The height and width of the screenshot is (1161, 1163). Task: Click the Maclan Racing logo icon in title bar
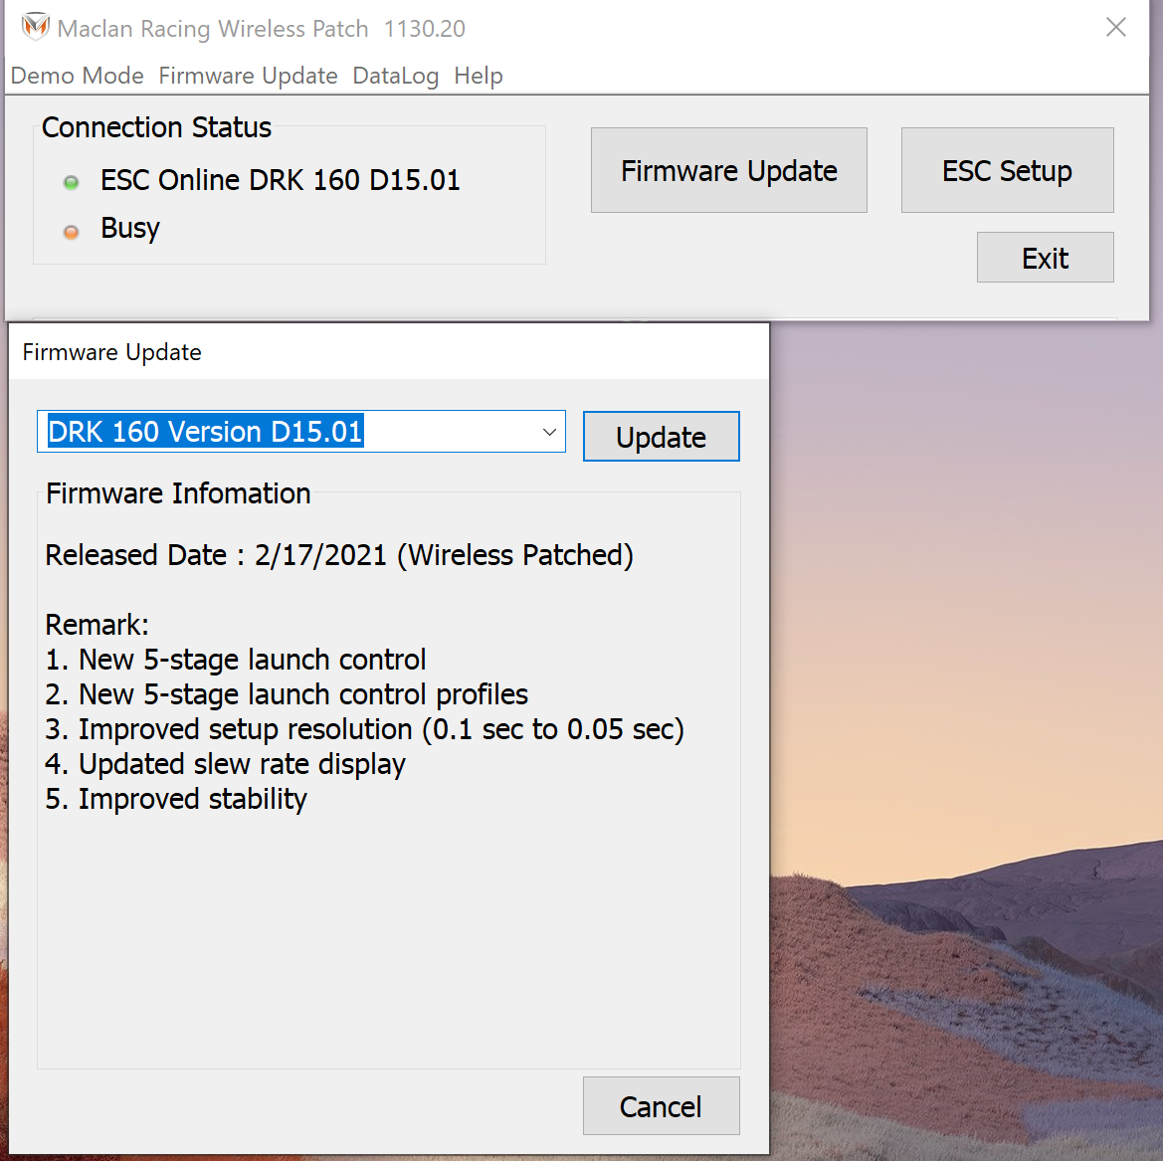[35, 28]
